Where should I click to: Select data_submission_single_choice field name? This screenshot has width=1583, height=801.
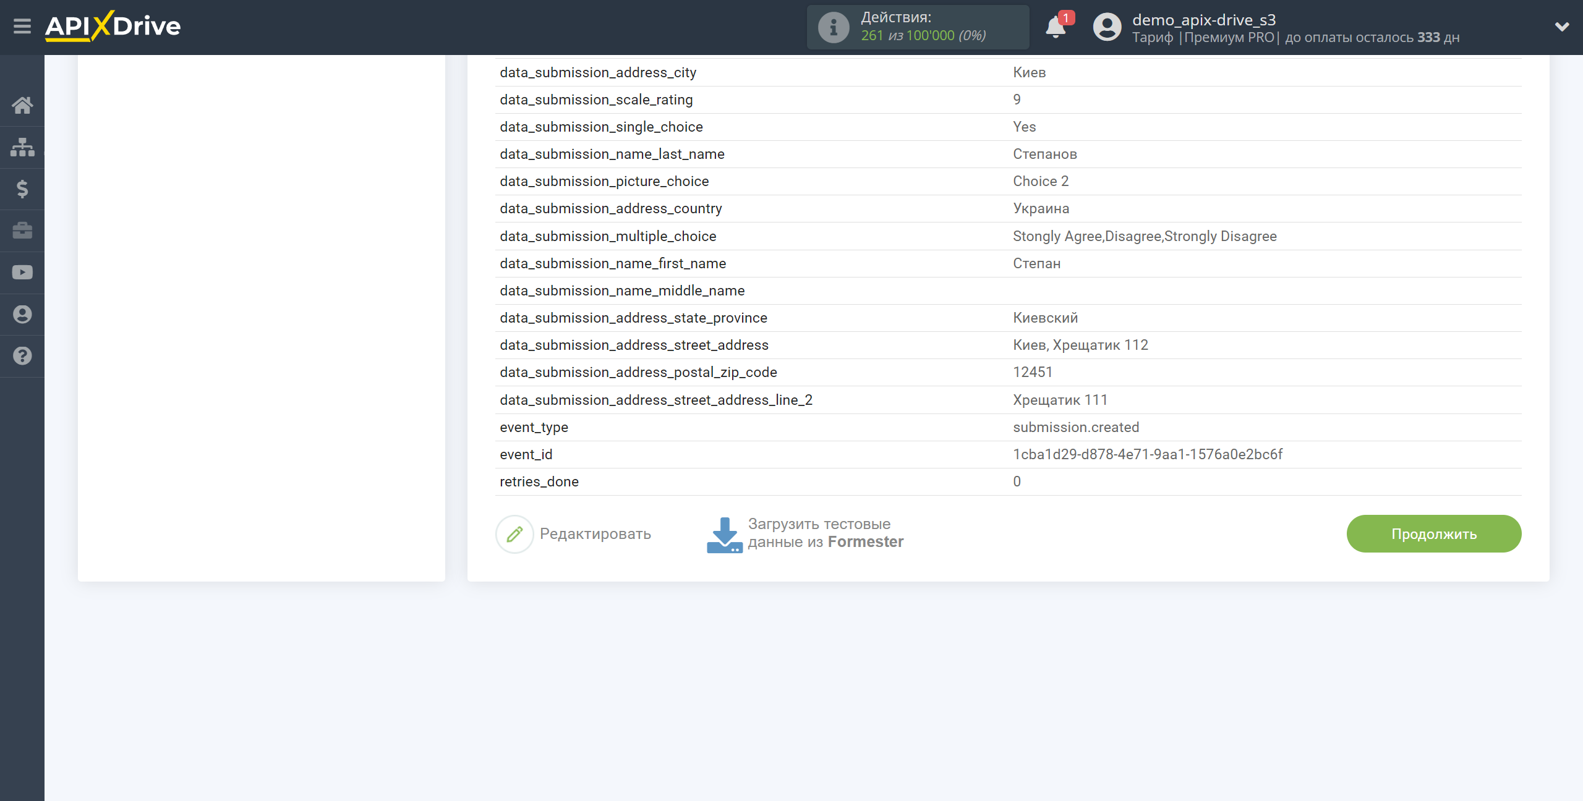(601, 127)
